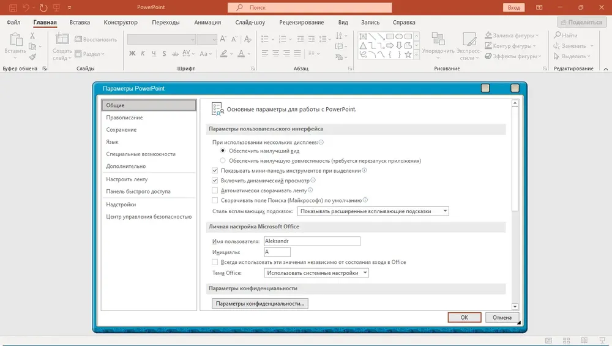Open the Файл menu tab

(13, 22)
